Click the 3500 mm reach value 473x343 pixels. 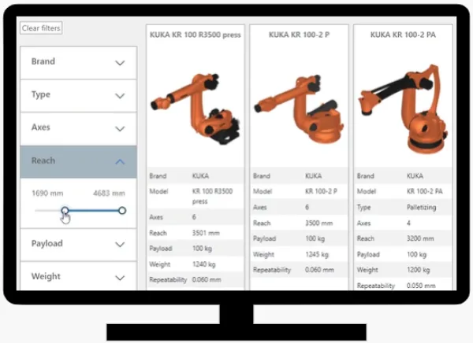pos(319,223)
